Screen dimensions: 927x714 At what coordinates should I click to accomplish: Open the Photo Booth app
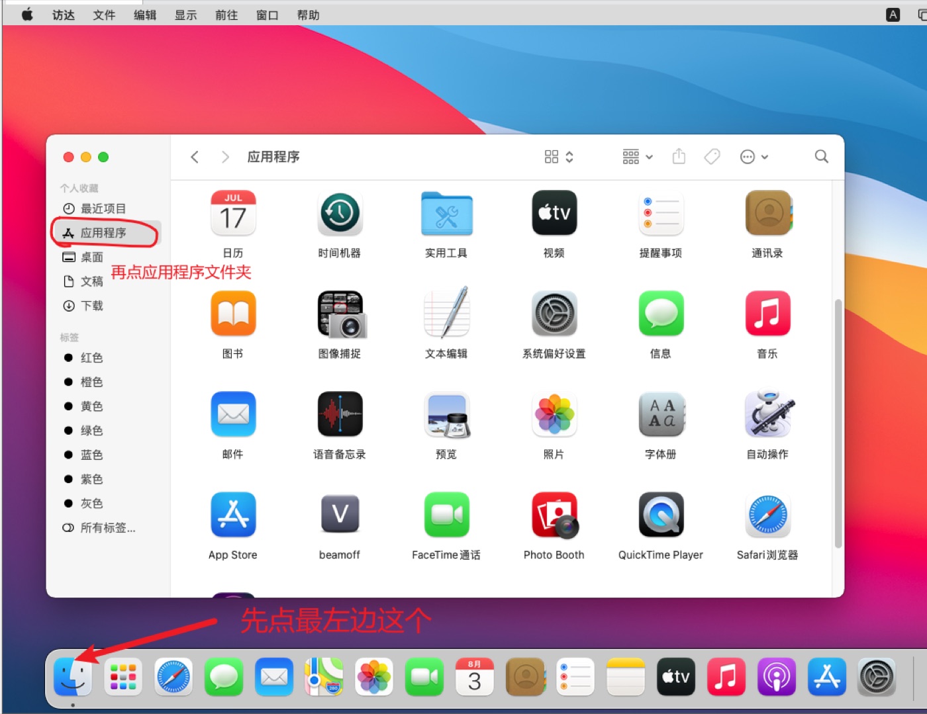click(x=555, y=515)
